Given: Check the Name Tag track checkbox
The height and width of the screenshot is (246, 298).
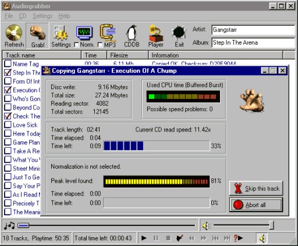Looking at the screenshot, I should coord(8,63).
